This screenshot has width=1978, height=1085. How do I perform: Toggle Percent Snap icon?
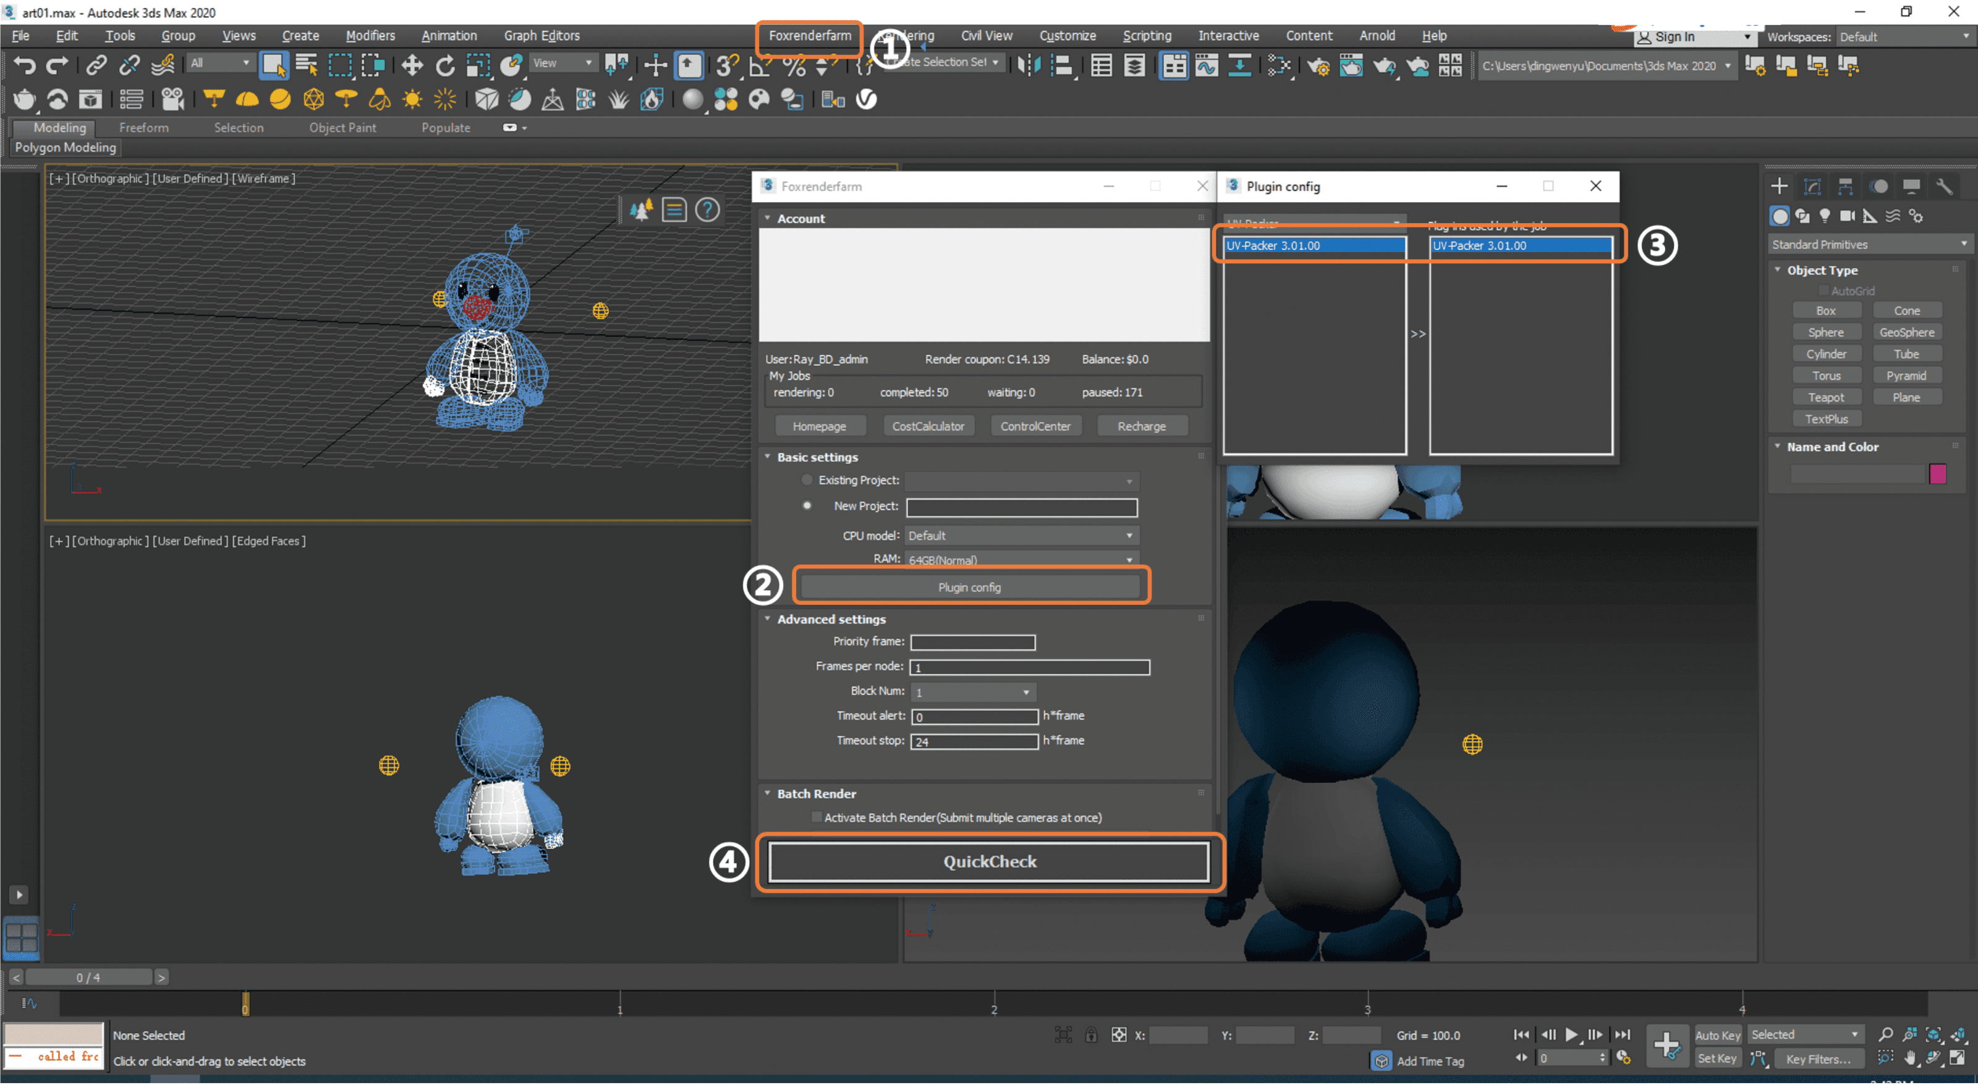794,66
